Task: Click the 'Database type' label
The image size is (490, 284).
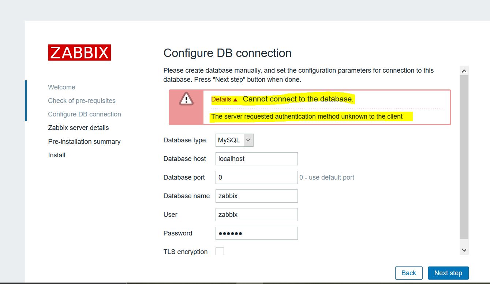Action: tap(184, 140)
